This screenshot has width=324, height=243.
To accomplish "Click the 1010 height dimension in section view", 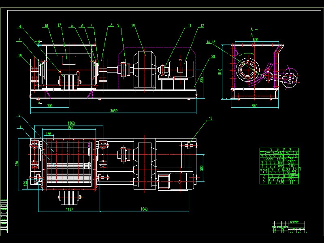I will point(221,72).
